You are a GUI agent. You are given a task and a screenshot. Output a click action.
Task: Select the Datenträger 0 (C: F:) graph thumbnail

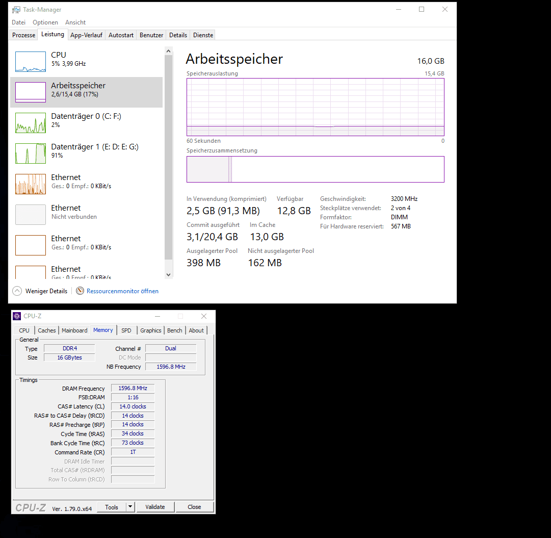[31, 123]
